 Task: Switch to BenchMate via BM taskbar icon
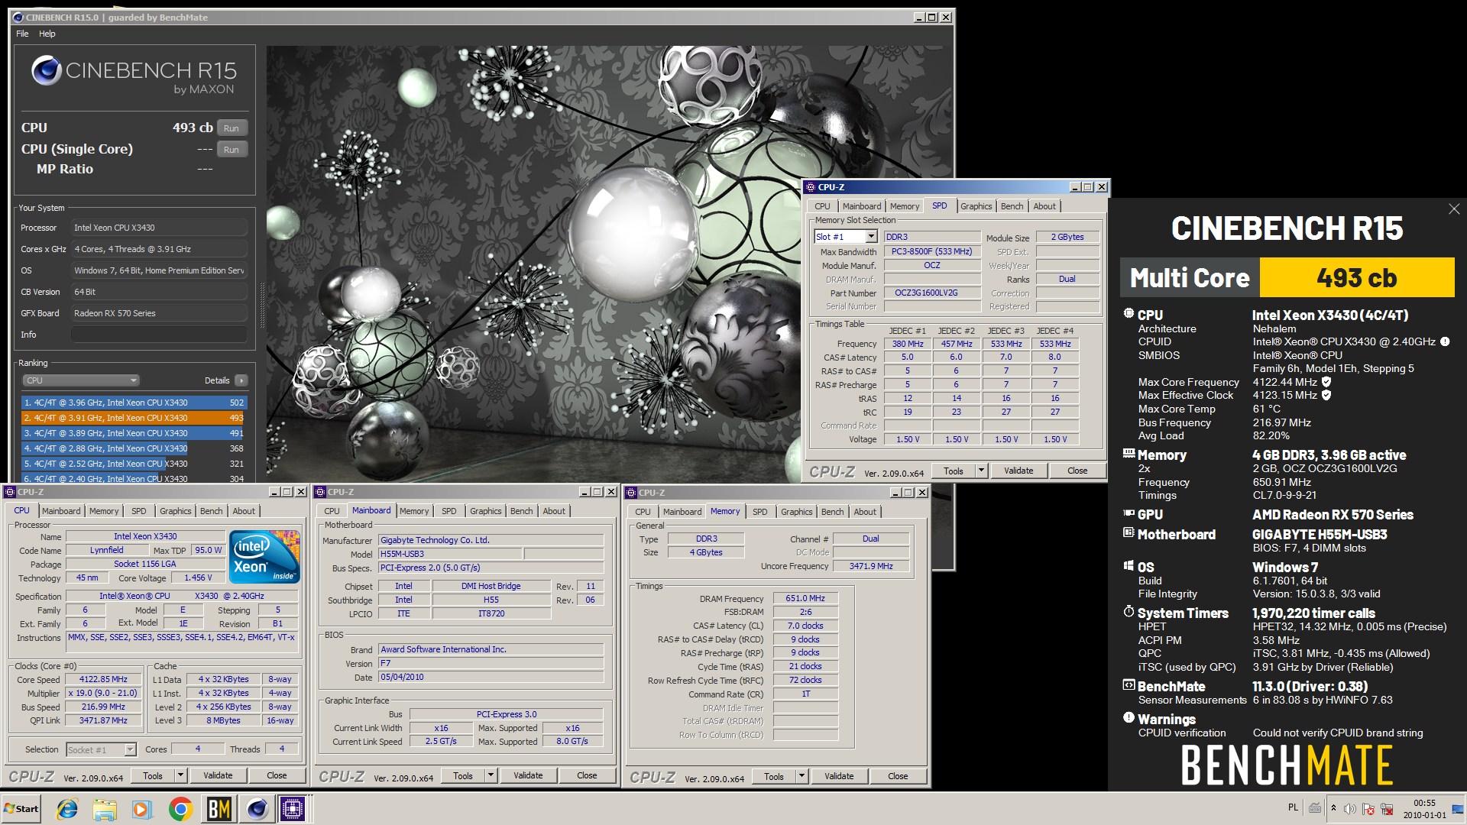pyautogui.click(x=219, y=809)
